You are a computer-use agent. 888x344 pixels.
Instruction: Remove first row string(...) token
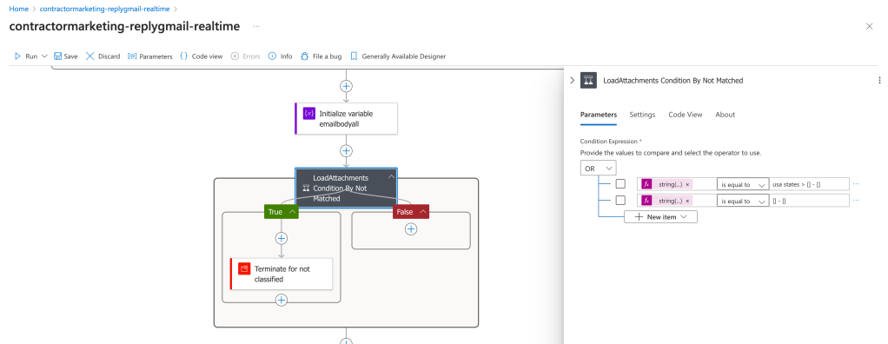click(x=687, y=184)
